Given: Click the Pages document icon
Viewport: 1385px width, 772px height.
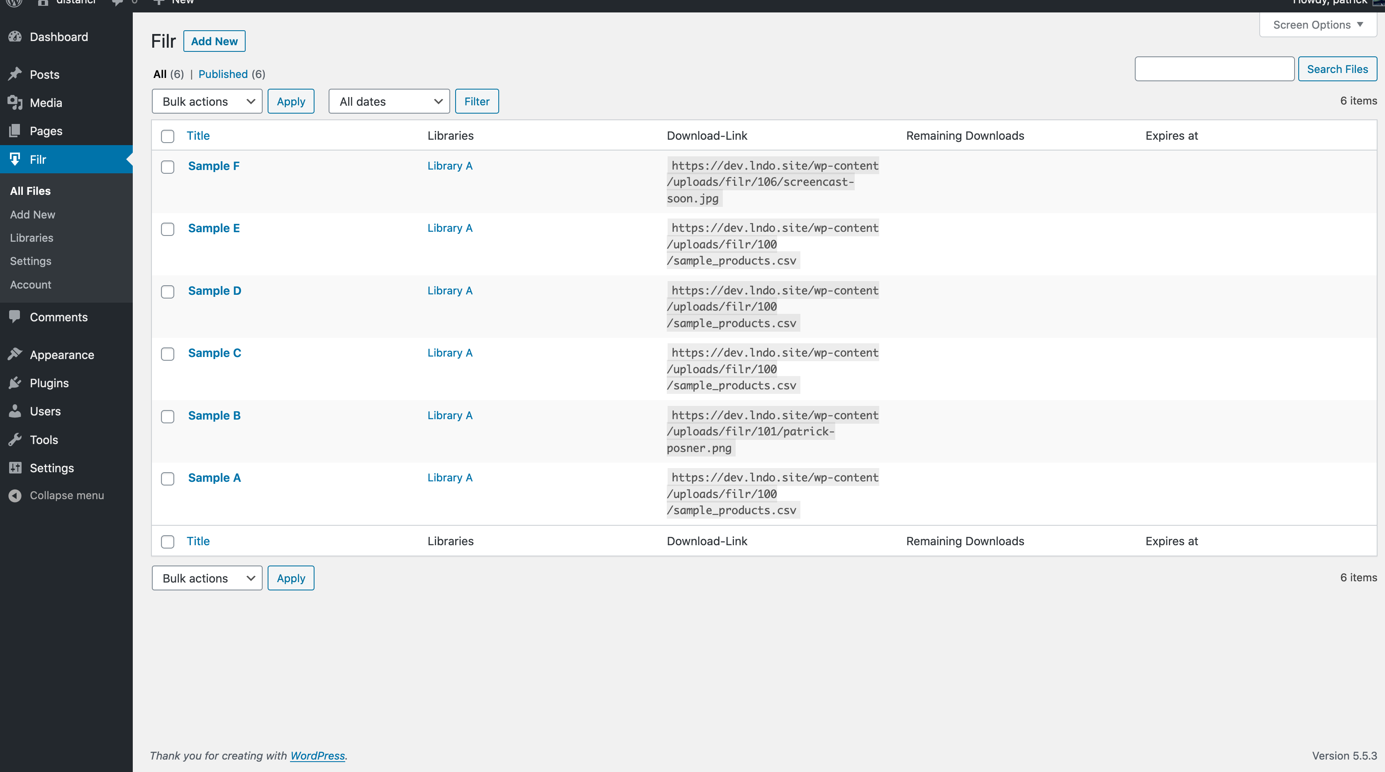Looking at the screenshot, I should click(15, 131).
